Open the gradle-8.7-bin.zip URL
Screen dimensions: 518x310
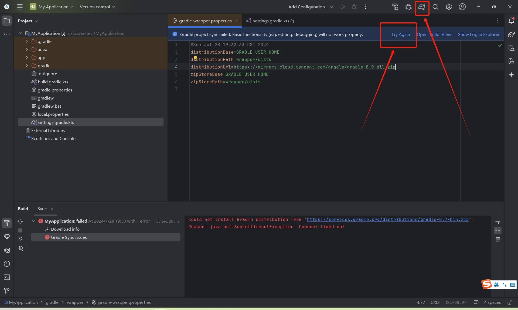tap(388, 219)
